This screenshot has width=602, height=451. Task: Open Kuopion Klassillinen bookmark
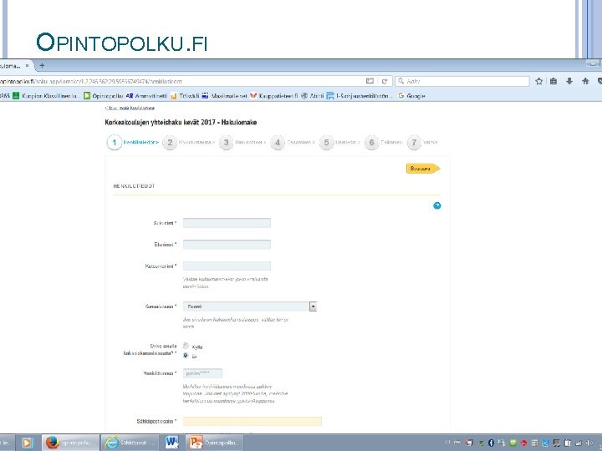coord(47,96)
